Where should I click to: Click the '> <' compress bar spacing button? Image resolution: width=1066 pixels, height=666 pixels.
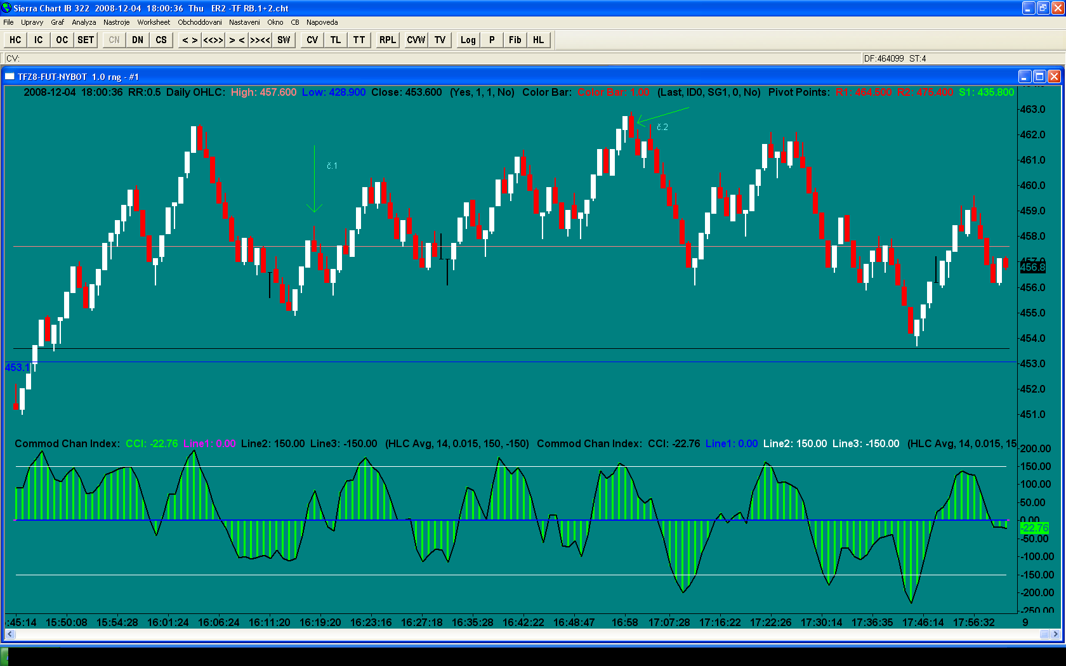237,40
